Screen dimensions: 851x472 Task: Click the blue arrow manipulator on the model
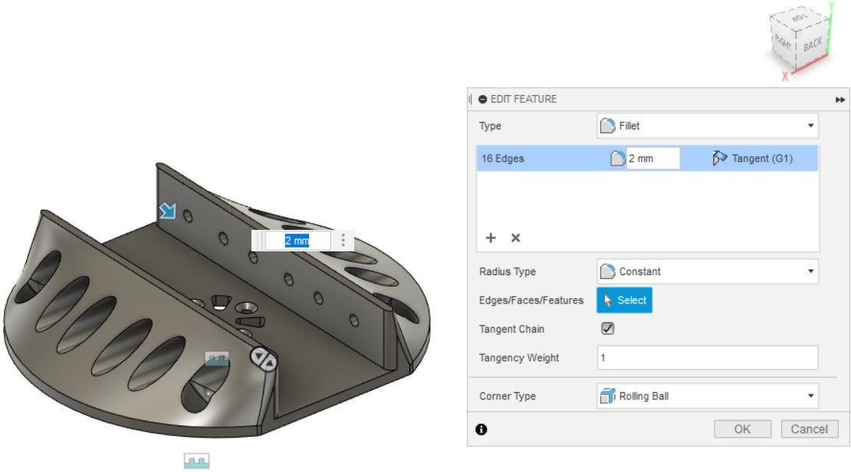(168, 211)
